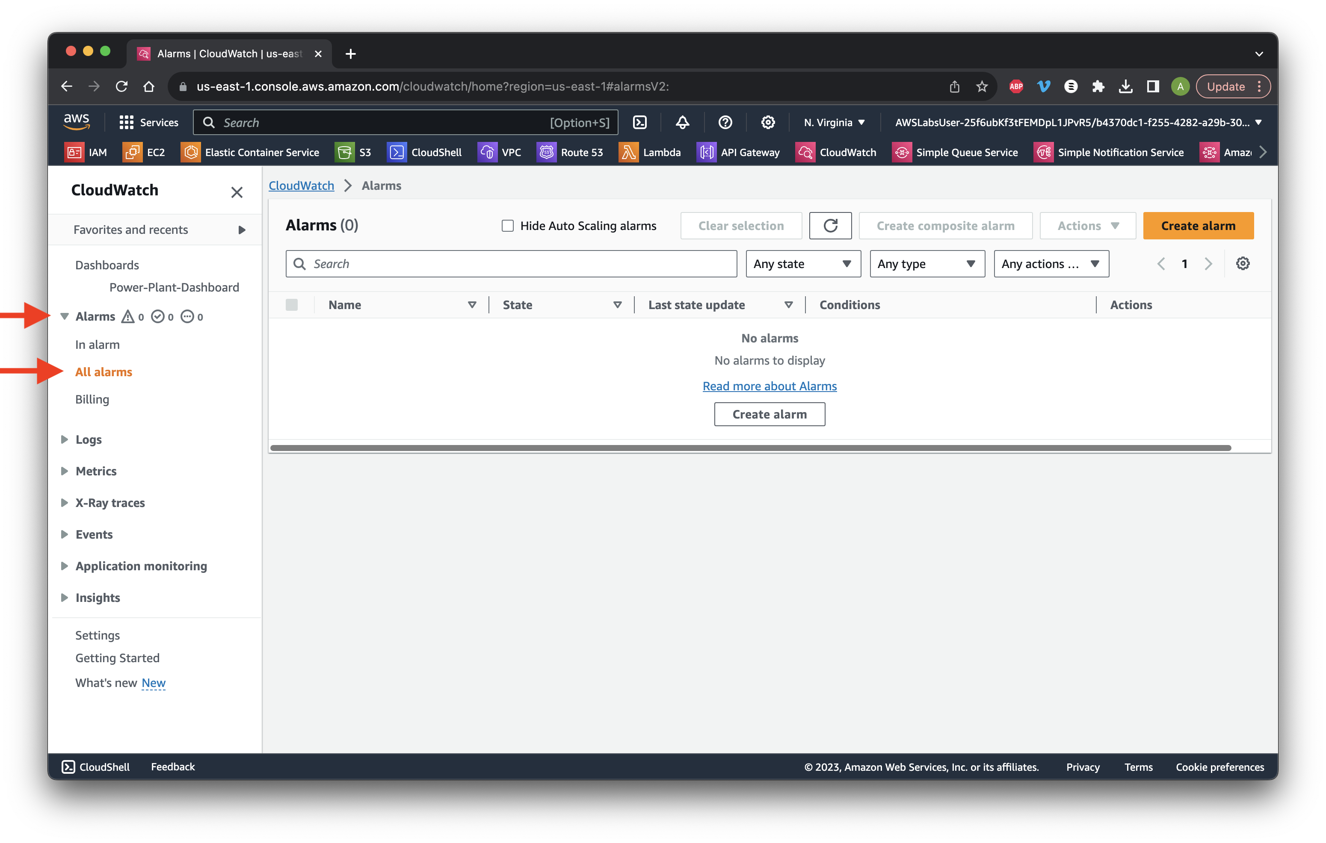Open S3 shortcut in favorites bar
Screen dimensions: 1326x843
pos(353,153)
